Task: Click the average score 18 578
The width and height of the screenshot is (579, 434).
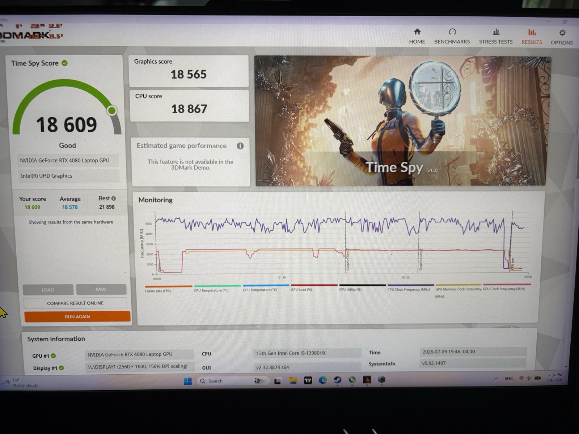Action: point(70,207)
